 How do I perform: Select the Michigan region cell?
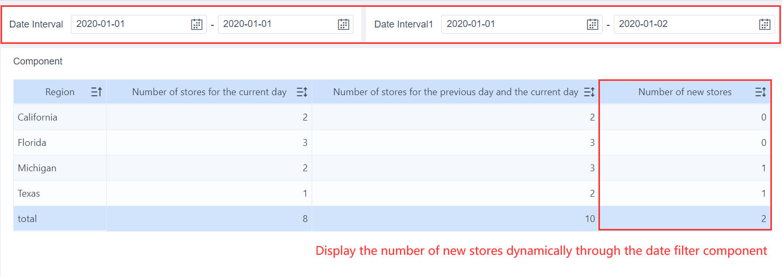[x=37, y=168]
